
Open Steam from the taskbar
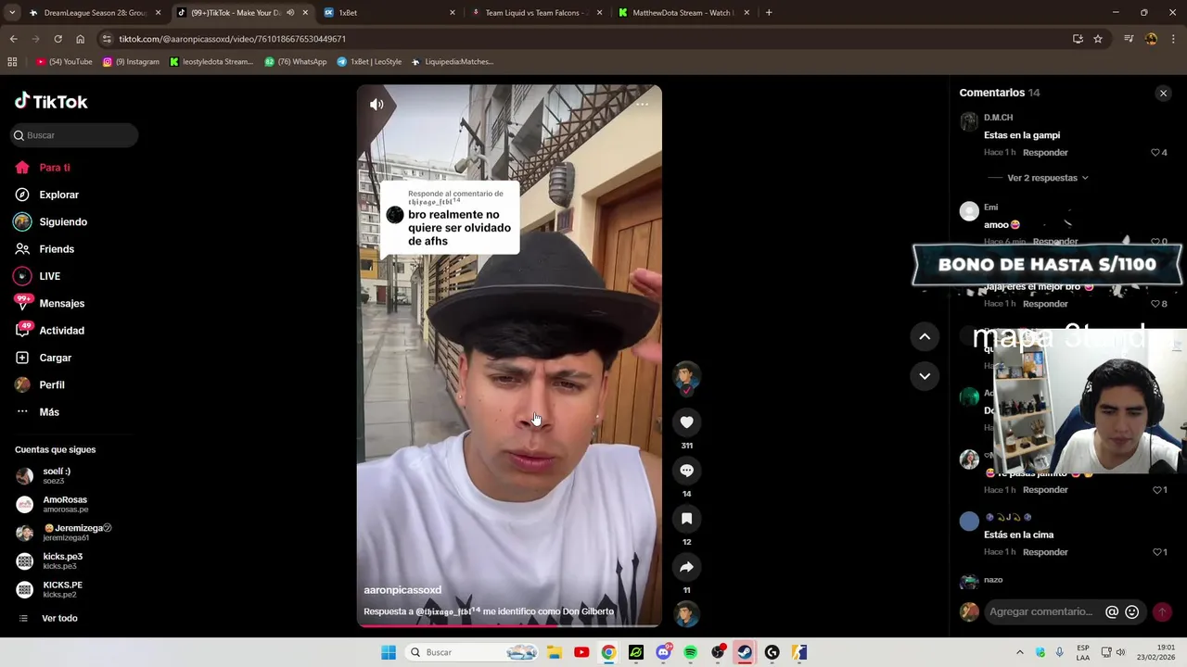(x=744, y=652)
